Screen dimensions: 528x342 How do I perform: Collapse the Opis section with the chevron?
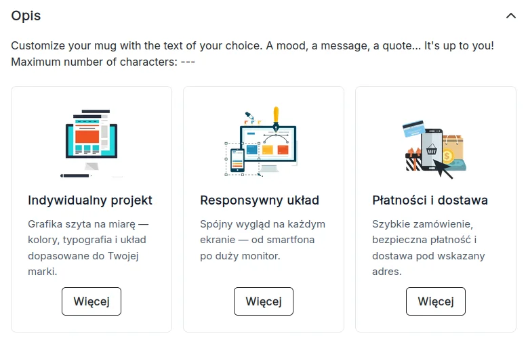tap(510, 16)
